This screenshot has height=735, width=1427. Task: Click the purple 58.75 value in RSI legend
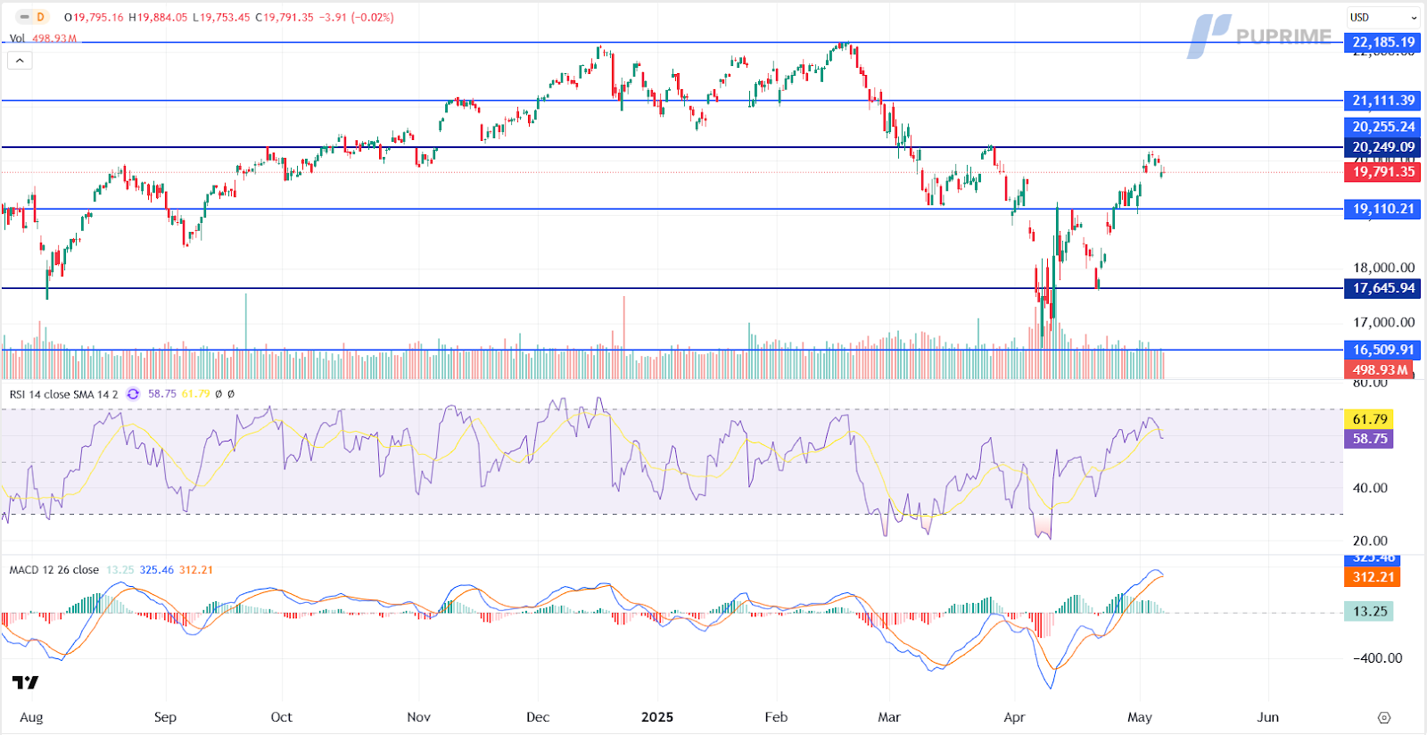coord(161,393)
